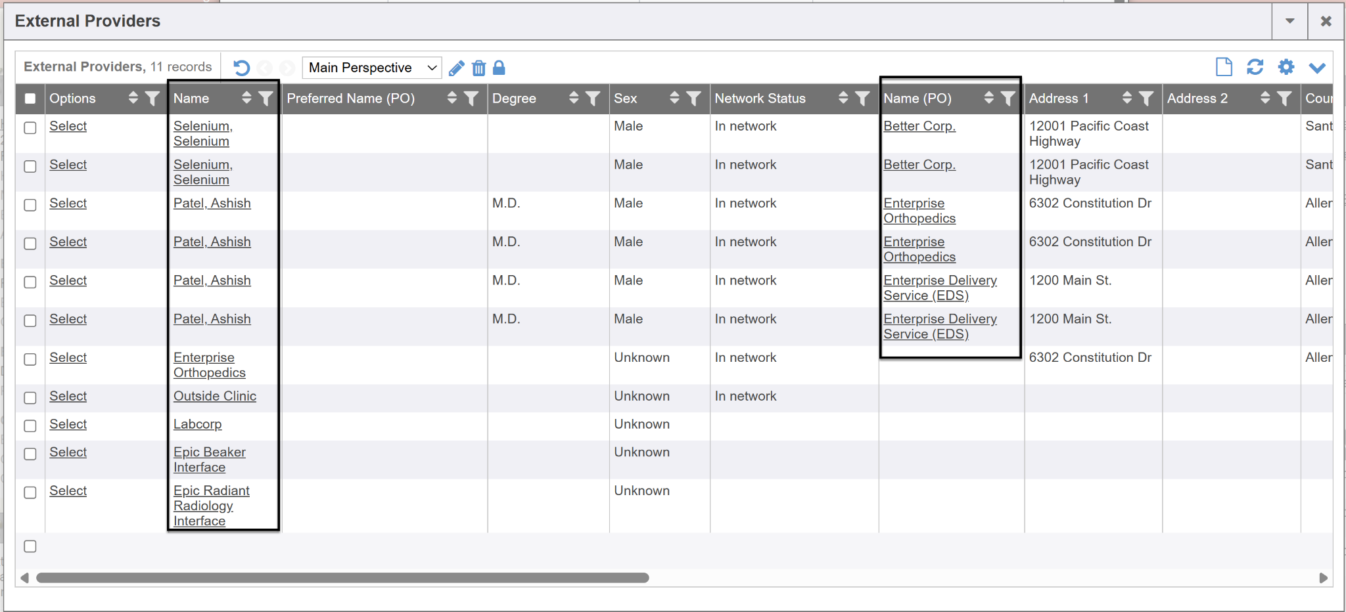
Task: Open the Better Corp. link in first row
Action: tap(919, 126)
